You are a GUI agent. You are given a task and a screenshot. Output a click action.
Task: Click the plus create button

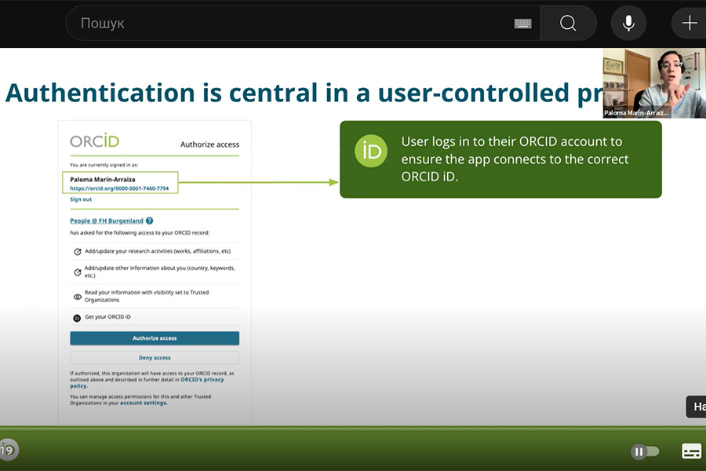click(x=689, y=23)
